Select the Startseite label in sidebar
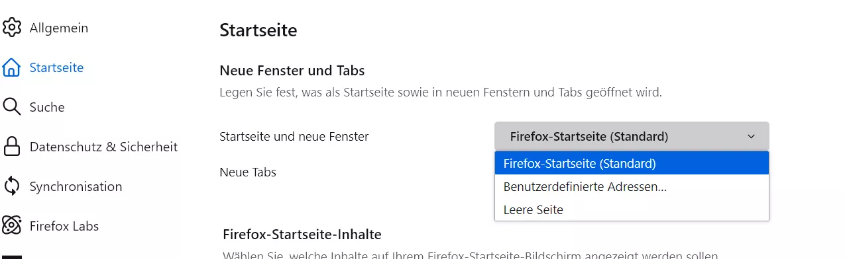 click(56, 67)
